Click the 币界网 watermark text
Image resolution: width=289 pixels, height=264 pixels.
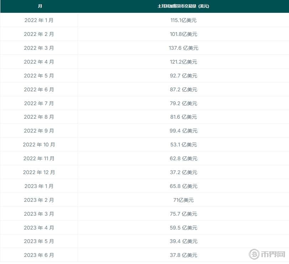click(x=273, y=254)
